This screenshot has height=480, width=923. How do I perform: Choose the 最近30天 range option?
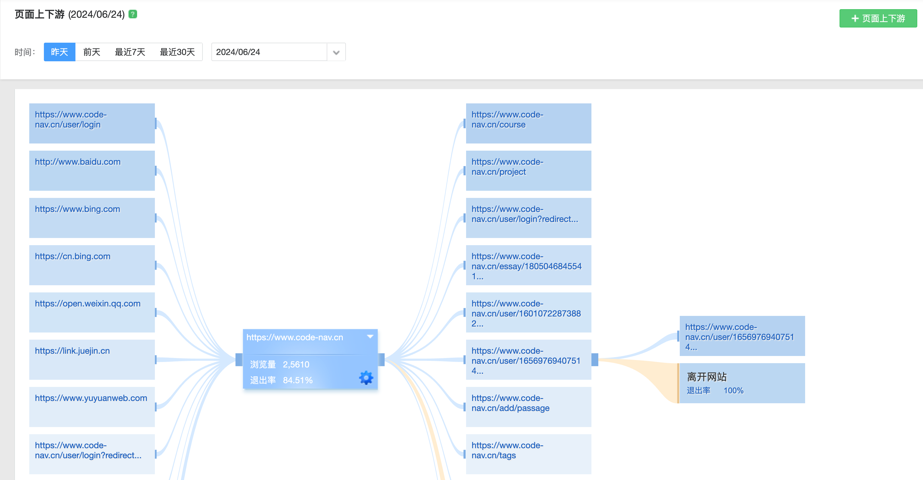(x=177, y=52)
